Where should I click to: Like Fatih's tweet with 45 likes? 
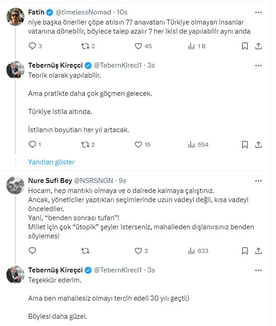click(x=139, y=46)
